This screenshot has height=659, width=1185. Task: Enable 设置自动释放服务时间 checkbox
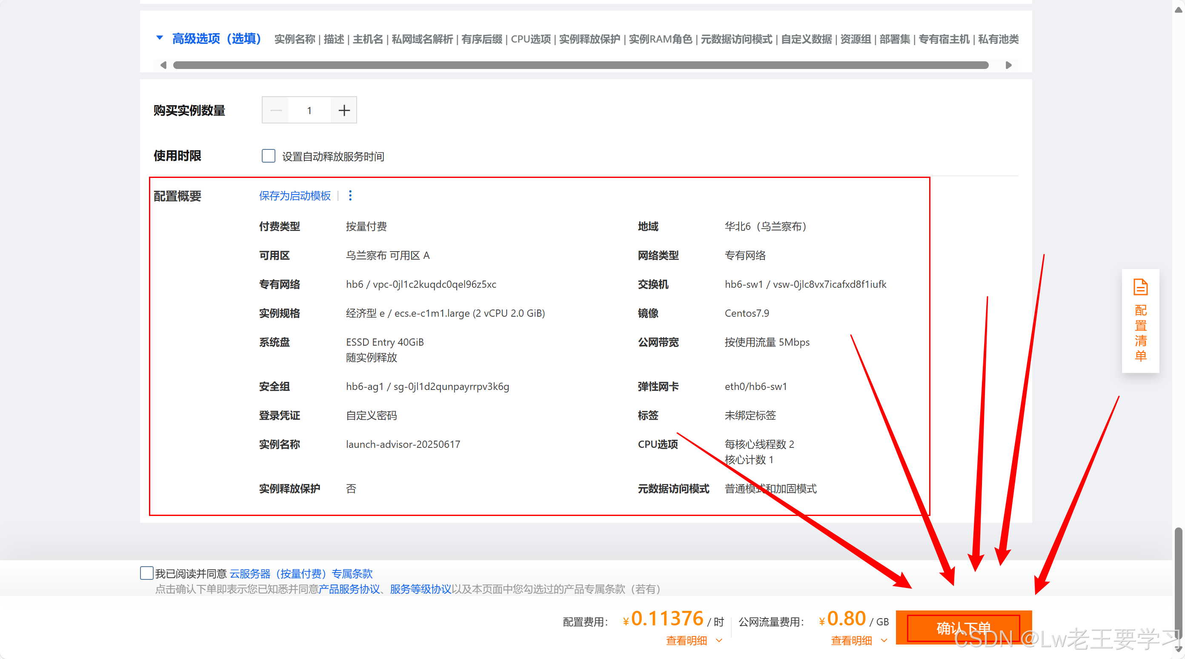coord(269,156)
